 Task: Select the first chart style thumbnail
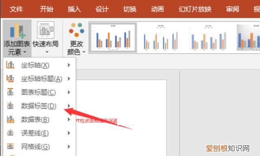coord(113,38)
